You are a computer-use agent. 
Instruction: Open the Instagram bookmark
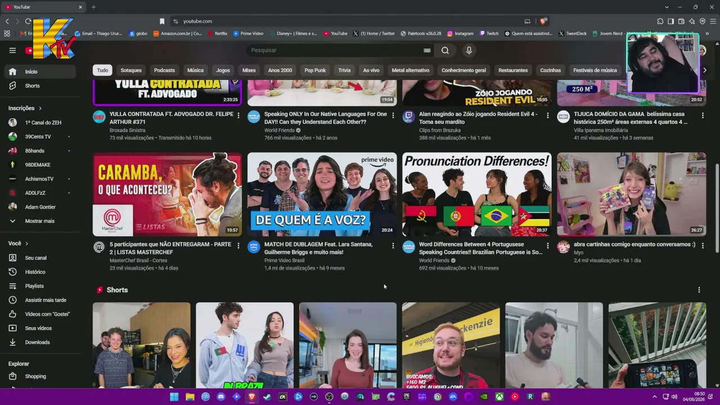(460, 33)
